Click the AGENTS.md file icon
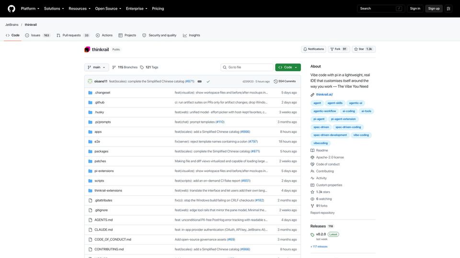 91,220
